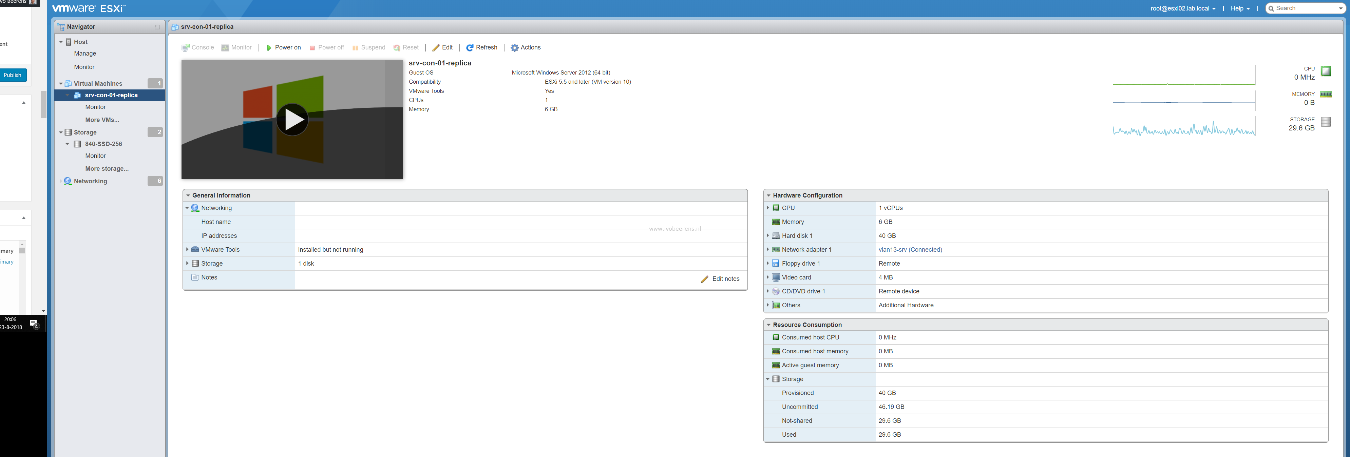Image resolution: width=1350 pixels, height=457 pixels.
Task: Open the Actions gear menu
Action: click(x=526, y=48)
